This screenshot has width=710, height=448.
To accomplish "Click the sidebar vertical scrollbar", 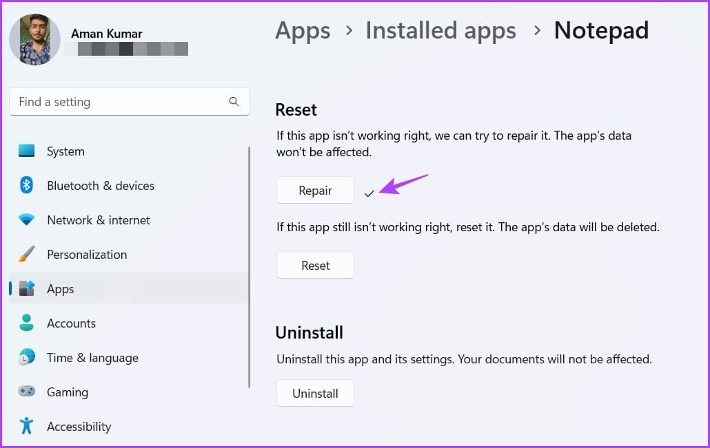I will pos(249,267).
